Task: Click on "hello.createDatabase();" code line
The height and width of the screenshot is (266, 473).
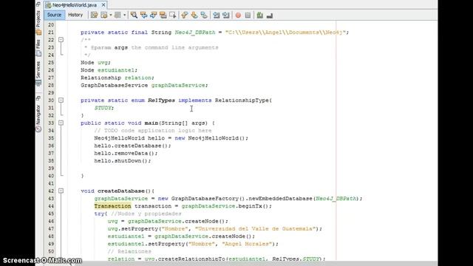Action: (132, 146)
